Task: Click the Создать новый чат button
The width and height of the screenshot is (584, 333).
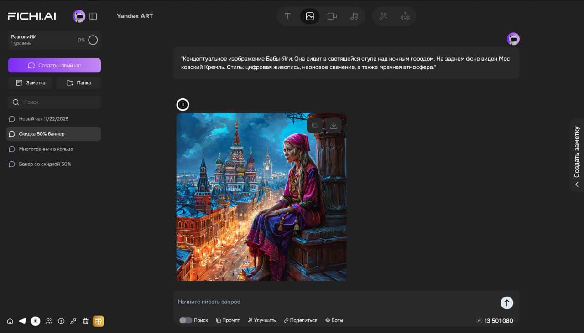Action: 54,65
